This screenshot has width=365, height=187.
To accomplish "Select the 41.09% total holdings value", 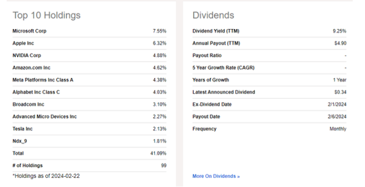I will (158, 153).
